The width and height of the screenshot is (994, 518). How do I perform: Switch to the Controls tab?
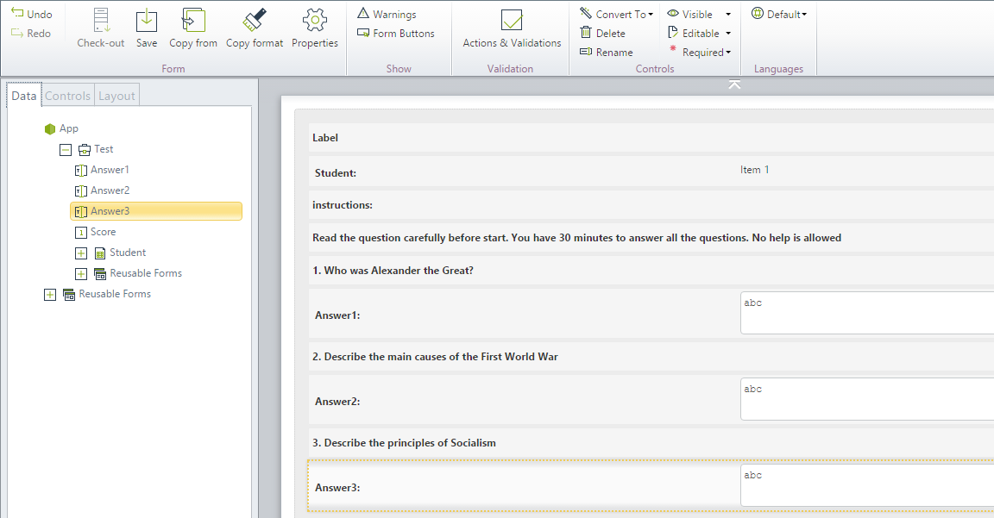[68, 96]
